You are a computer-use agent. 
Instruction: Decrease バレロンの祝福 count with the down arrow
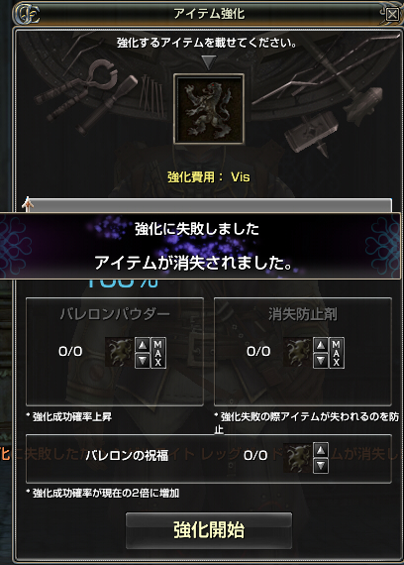[x=321, y=465]
